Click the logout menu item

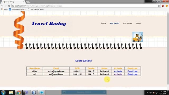point(138,23)
